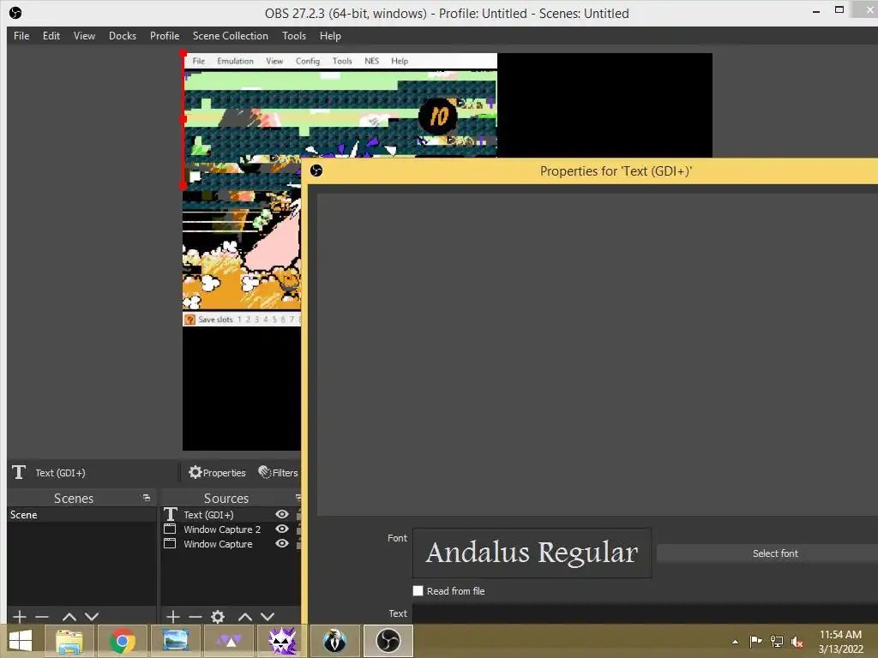Remove the selected source with minus icon

click(195, 617)
